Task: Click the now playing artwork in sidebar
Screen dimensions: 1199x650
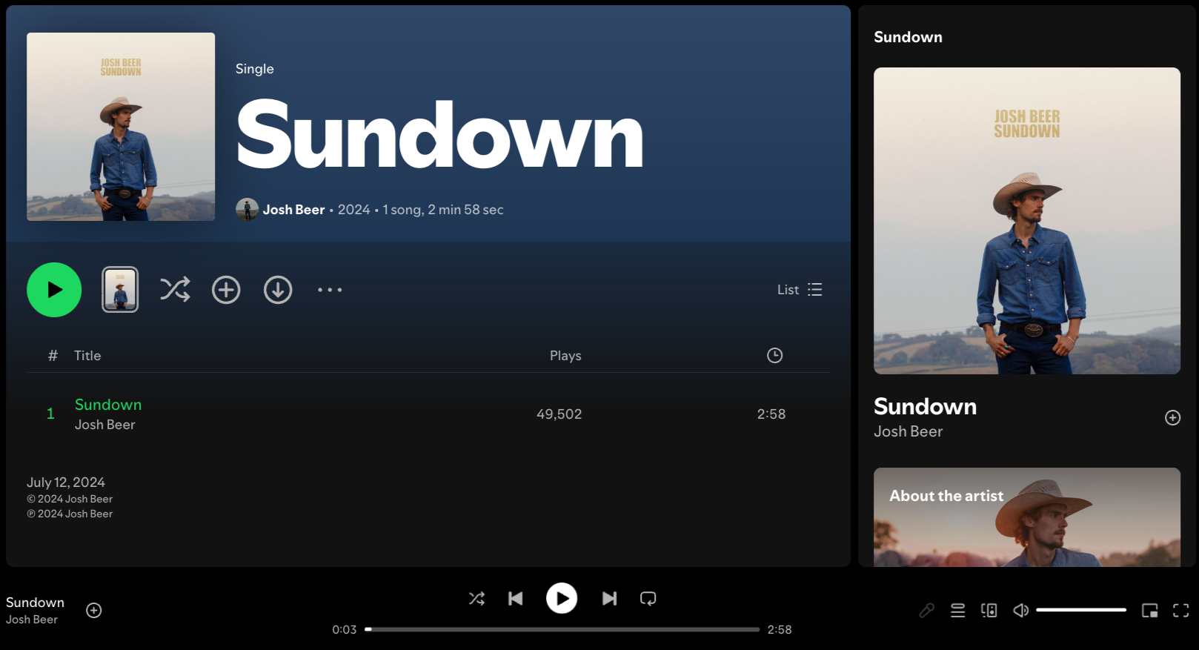Action: [1027, 221]
